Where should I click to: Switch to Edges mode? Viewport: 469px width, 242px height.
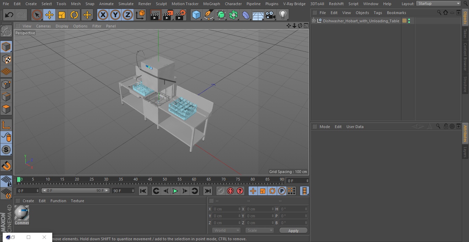click(6, 97)
